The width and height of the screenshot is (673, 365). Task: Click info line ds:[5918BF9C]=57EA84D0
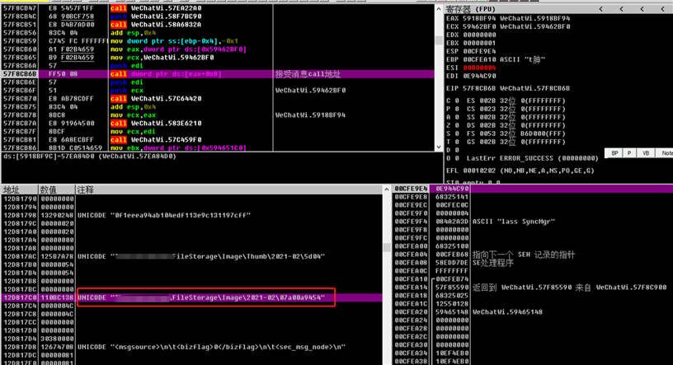pyautogui.click(x=90, y=157)
